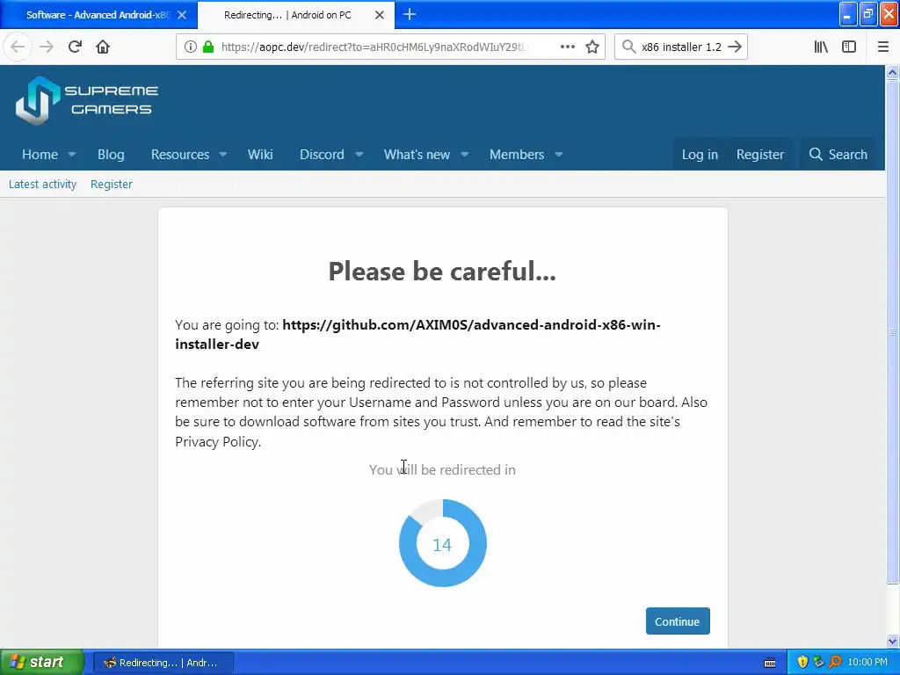The height and width of the screenshot is (675, 900).
Task: Open Resources in the nav bar
Action: 179,155
